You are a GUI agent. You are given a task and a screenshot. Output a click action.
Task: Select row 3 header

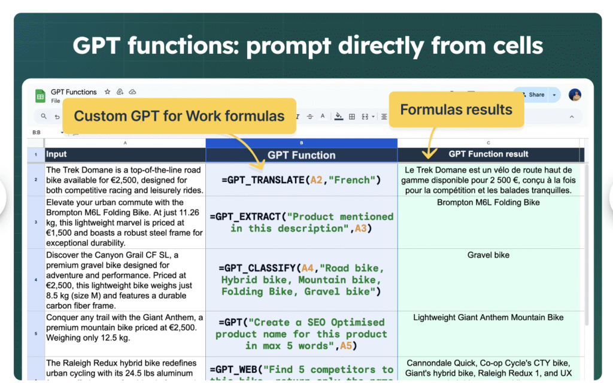coord(35,222)
